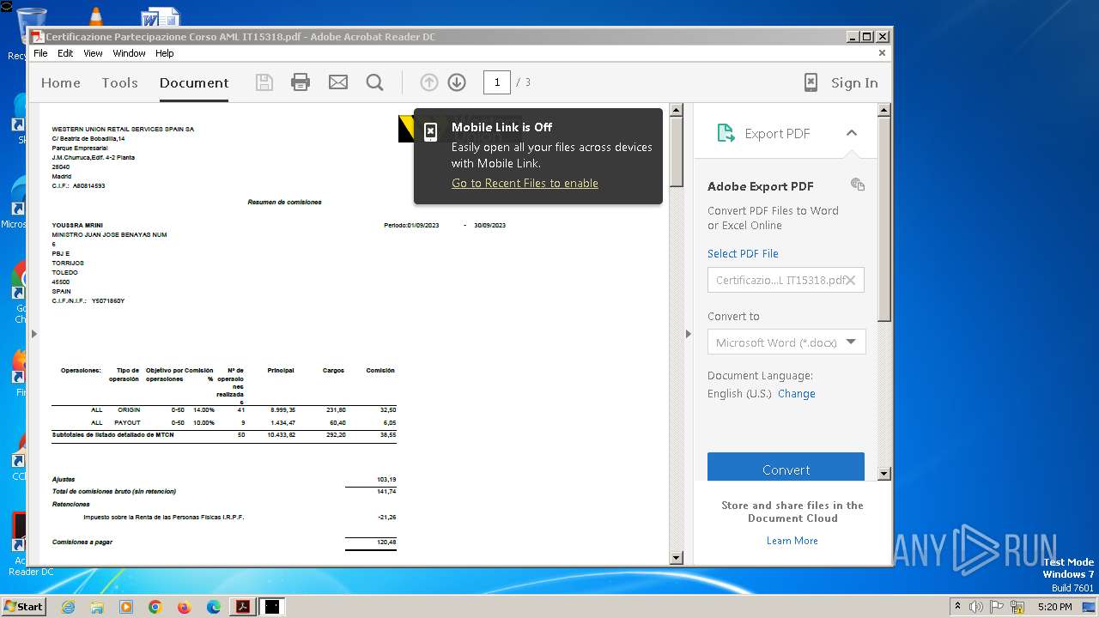Image resolution: width=1099 pixels, height=618 pixels.
Task: Open the File menu
Action: pos(40,53)
